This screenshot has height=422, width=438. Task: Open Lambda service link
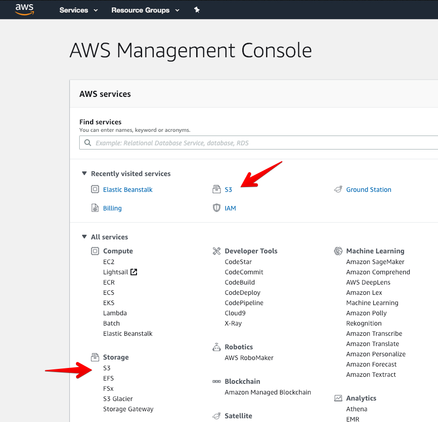[115, 313]
